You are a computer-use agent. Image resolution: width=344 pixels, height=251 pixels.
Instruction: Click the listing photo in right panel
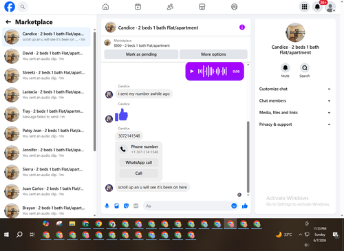tap(295, 32)
